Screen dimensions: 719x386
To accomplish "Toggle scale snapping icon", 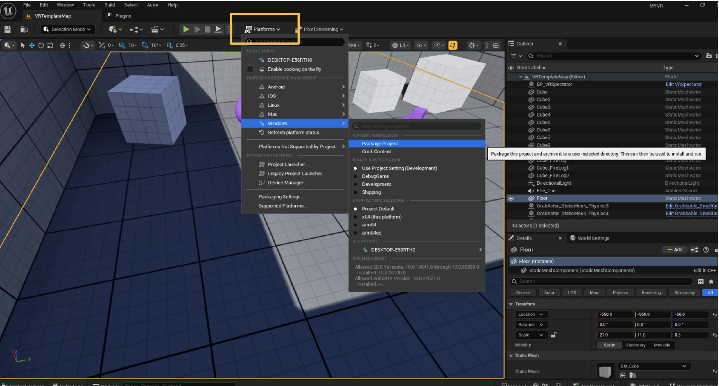I will tap(169, 45).
